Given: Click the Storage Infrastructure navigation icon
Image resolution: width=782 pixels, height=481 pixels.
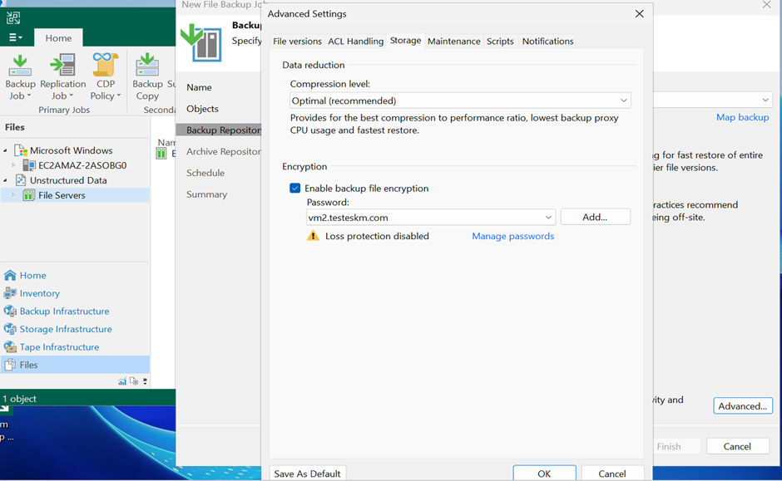Looking at the screenshot, I should [10, 329].
